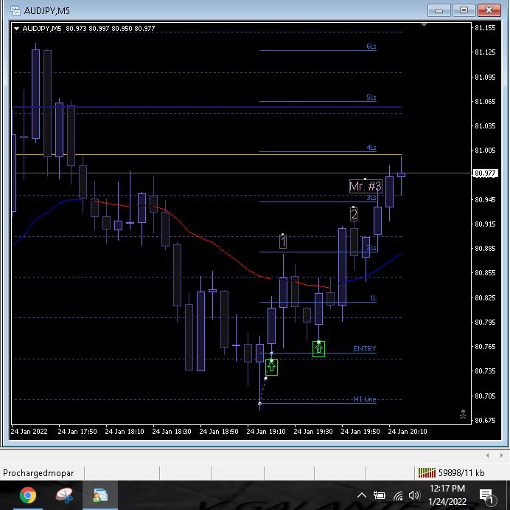Select the 1L level label
This screenshot has width=510, height=510.
pos(373,298)
